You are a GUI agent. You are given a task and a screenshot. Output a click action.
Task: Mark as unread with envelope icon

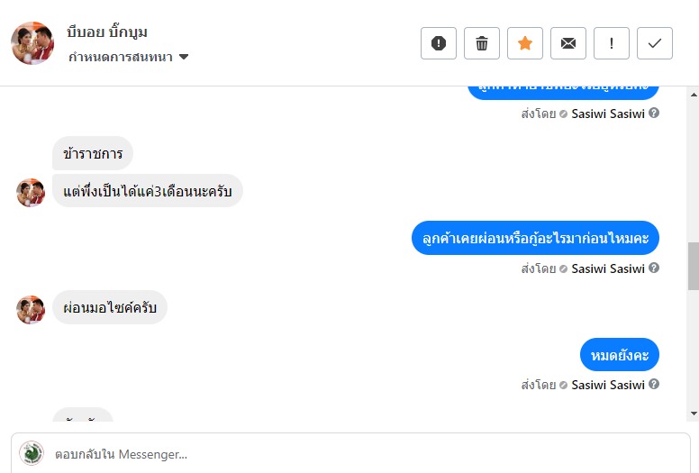point(567,43)
